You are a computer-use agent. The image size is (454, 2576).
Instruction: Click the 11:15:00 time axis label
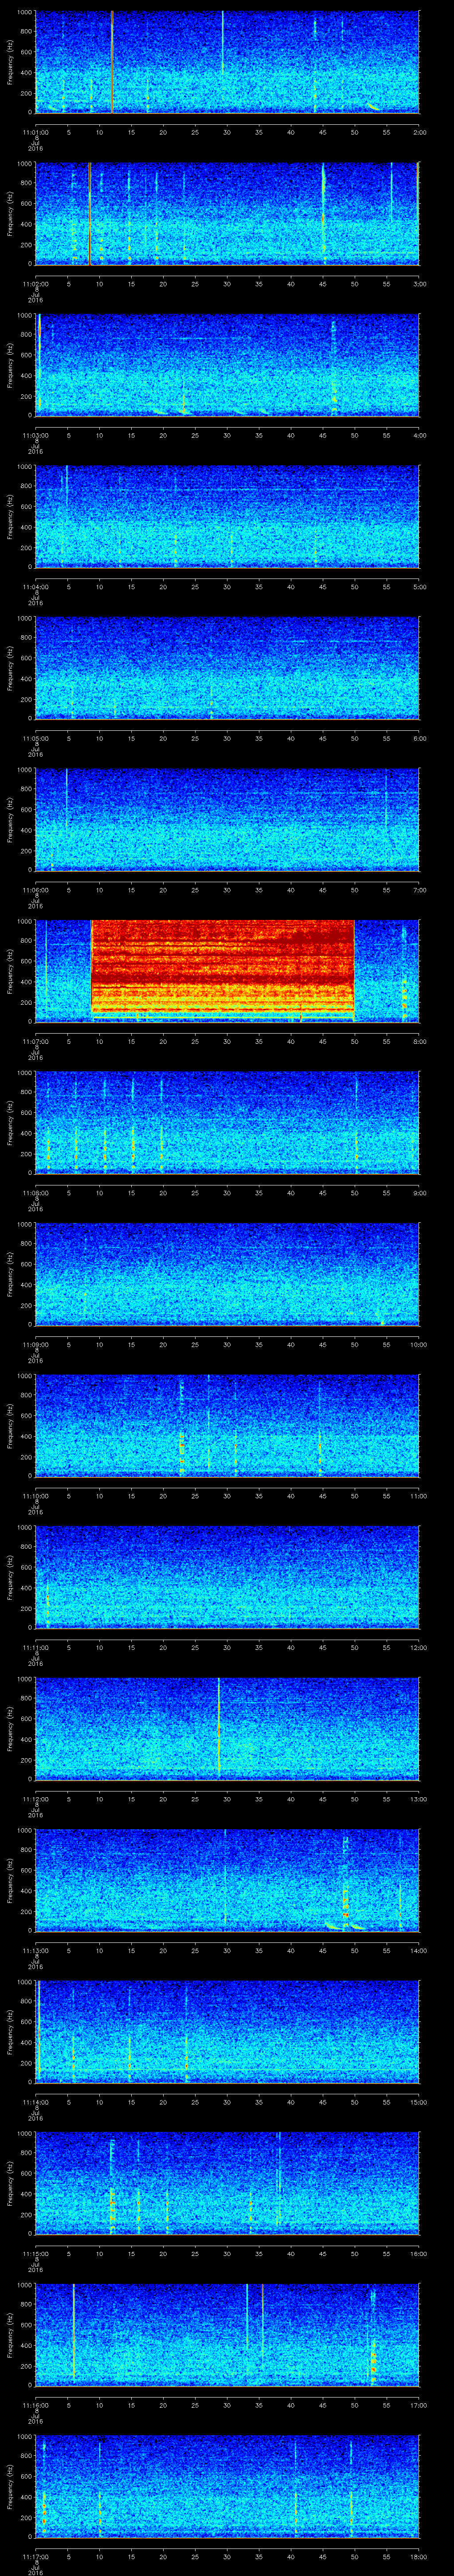click(35, 2253)
